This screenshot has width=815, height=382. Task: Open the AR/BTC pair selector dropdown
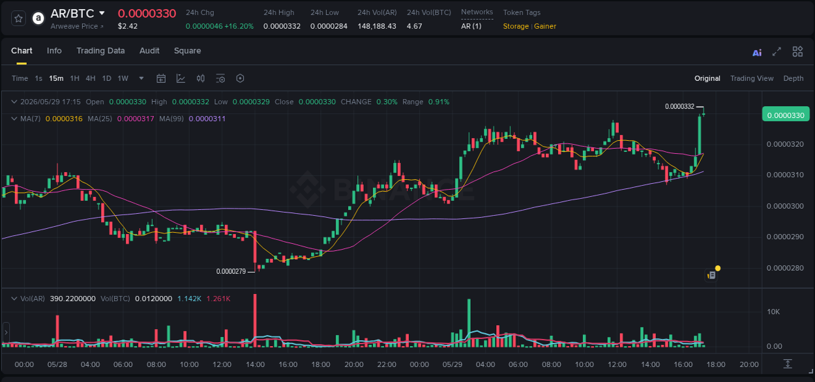click(102, 13)
